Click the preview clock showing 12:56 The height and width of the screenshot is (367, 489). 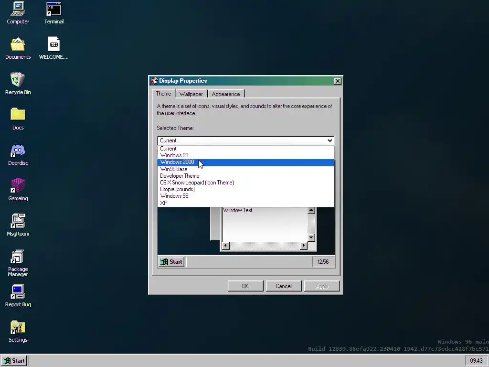pos(323,262)
